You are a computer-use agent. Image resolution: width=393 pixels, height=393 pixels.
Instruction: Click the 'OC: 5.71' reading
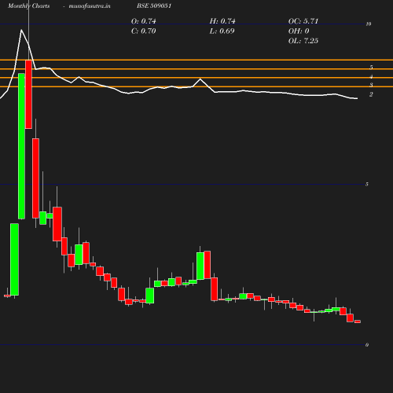303,21
